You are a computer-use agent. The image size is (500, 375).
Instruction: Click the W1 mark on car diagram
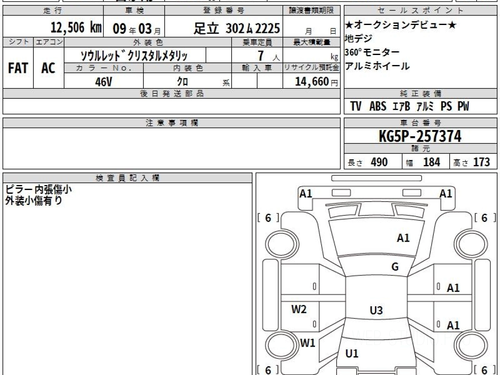[x=307, y=343]
